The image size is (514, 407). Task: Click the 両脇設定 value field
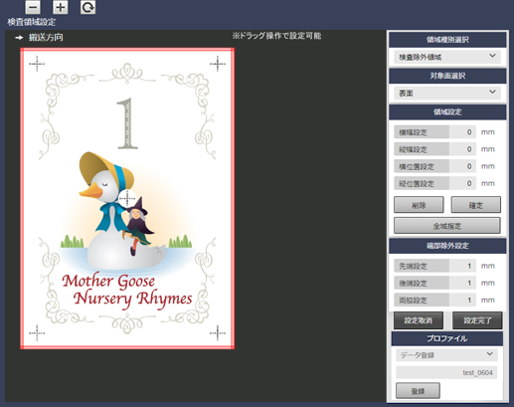[462, 300]
